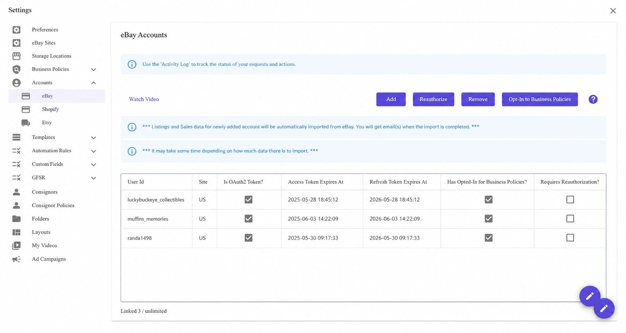Toggle Business Policies opt-in checkbox for muffins_memories
Viewport: 626px width, 333px height.
489,219
